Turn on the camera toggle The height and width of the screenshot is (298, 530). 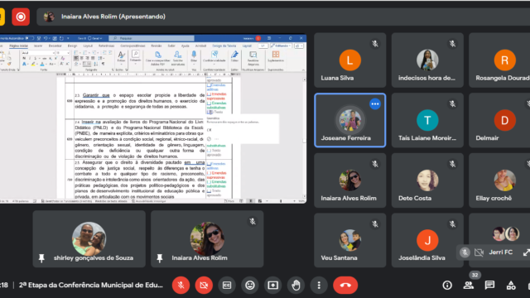tap(204, 285)
